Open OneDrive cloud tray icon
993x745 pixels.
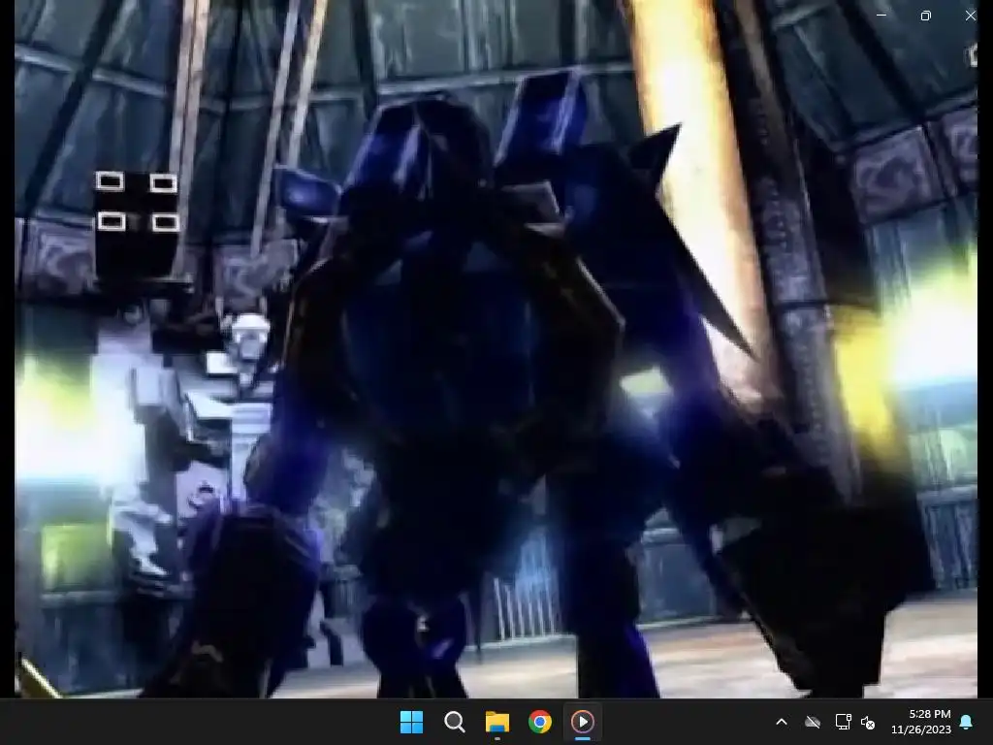tap(813, 722)
